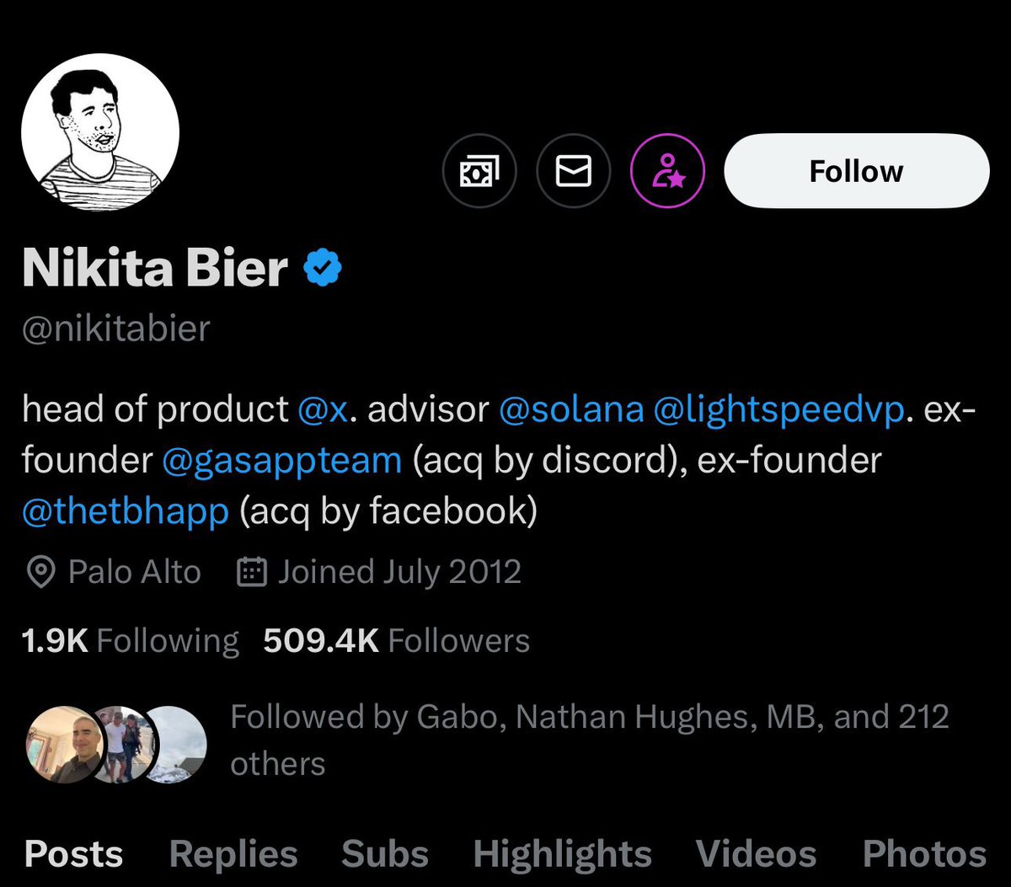Open the @thetbhapp mention
The width and height of the screenshot is (1011, 887).
pyautogui.click(x=126, y=511)
